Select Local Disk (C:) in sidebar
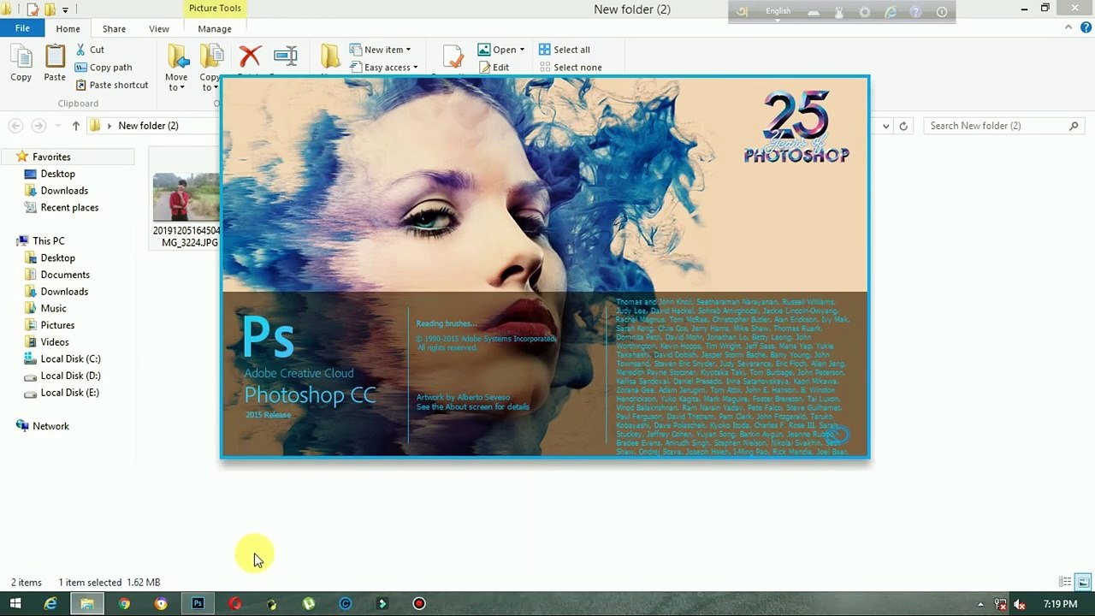Viewport: 1095px width, 616px height. 70,359
